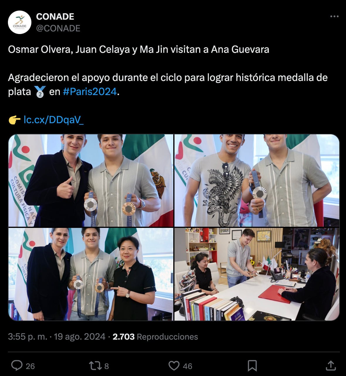Open the three-dot more options menu

point(334,16)
